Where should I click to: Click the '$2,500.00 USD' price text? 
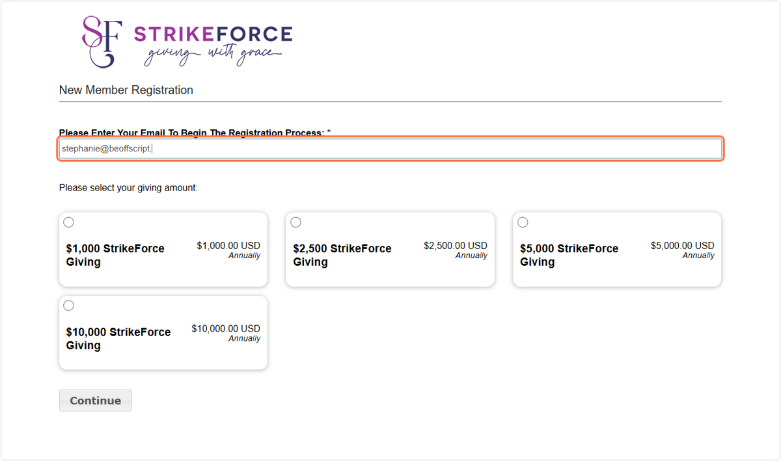(x=456, y=246)
